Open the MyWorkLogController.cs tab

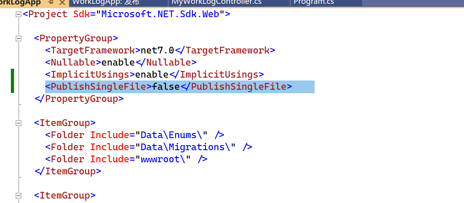click(x=217, y=3)
